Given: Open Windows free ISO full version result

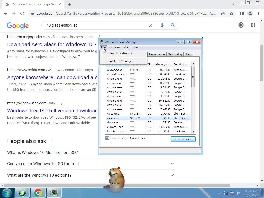Looking at the screenshot, I should [x=52, y=111].
